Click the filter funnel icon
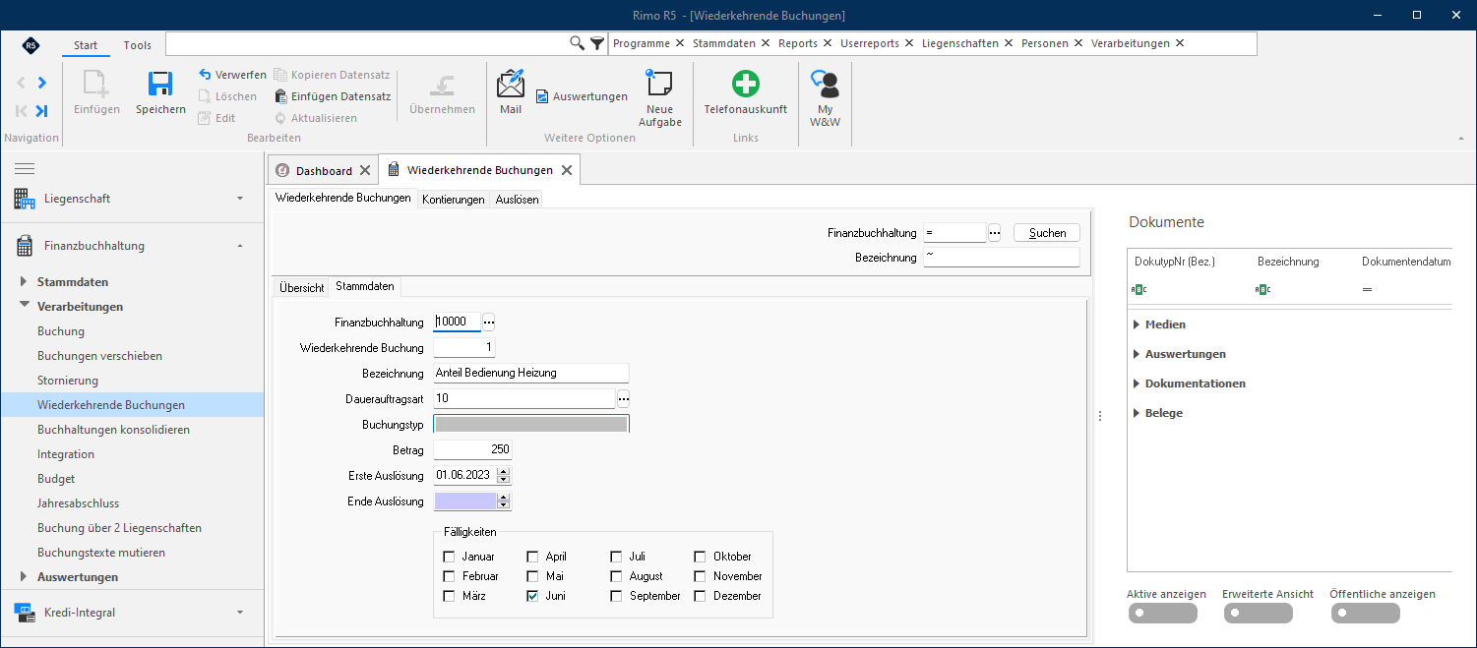 pyautogui.click(x=597, y=43)
